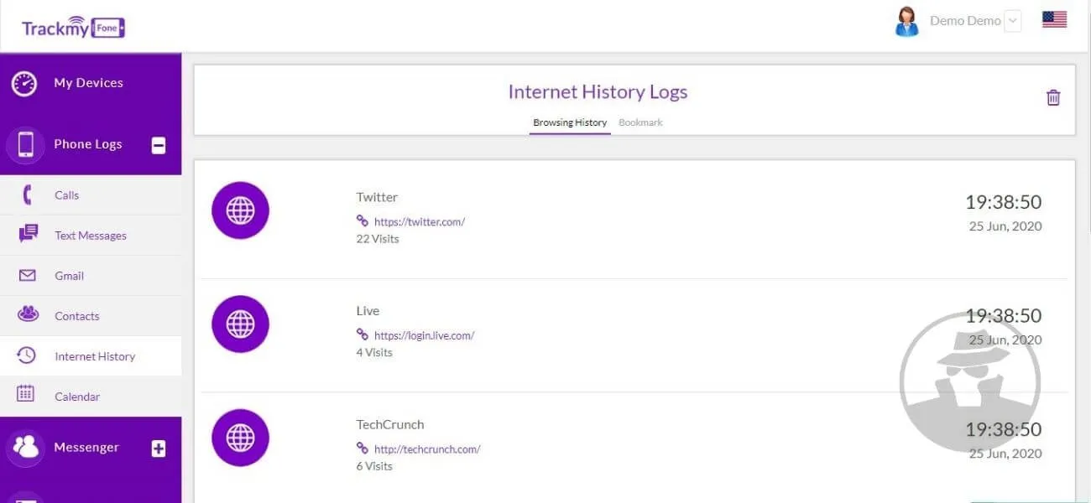Click the Phone Logs phone icon

26,144
